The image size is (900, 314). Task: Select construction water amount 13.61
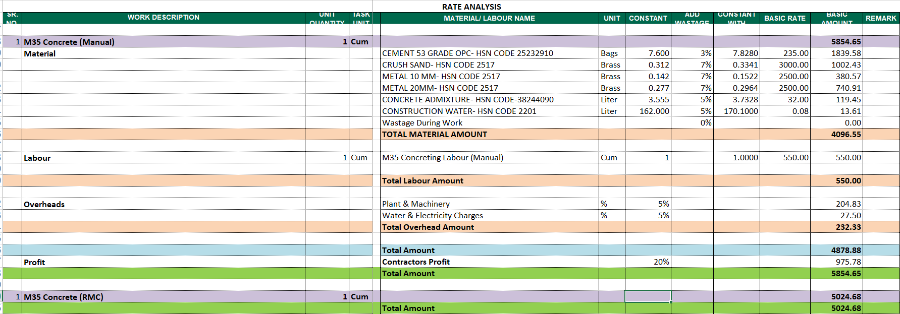click(836, 111)
